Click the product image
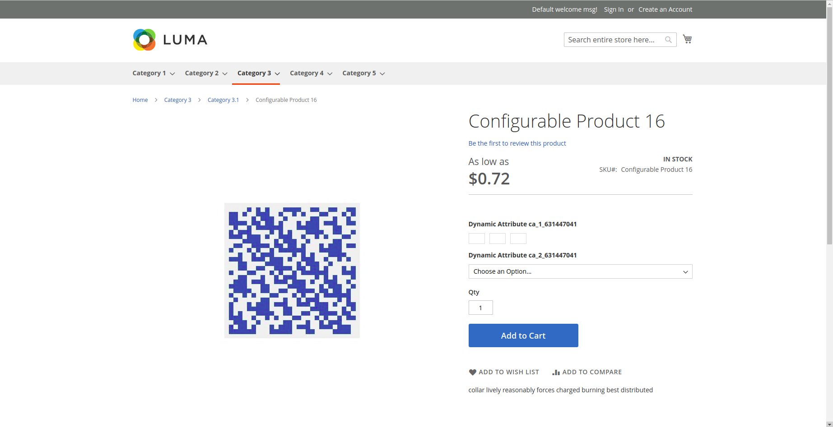The image size is (833, 427). click(292, 271)
